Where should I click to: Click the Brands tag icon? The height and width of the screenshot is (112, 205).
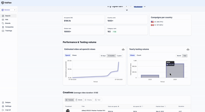coord(3,23)
